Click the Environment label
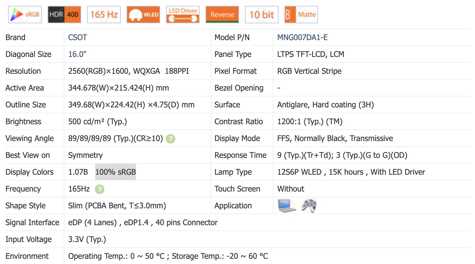475x264 pixels. pos(27,256)
